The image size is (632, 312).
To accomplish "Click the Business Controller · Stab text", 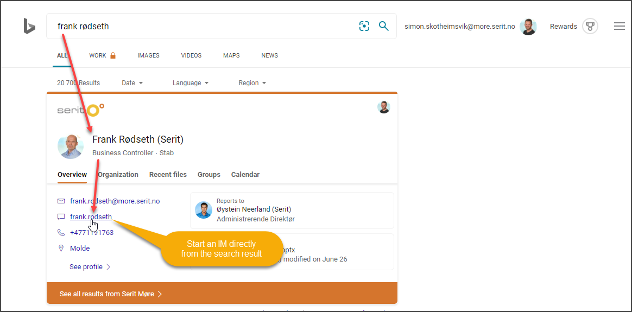I will coord(133,153).
